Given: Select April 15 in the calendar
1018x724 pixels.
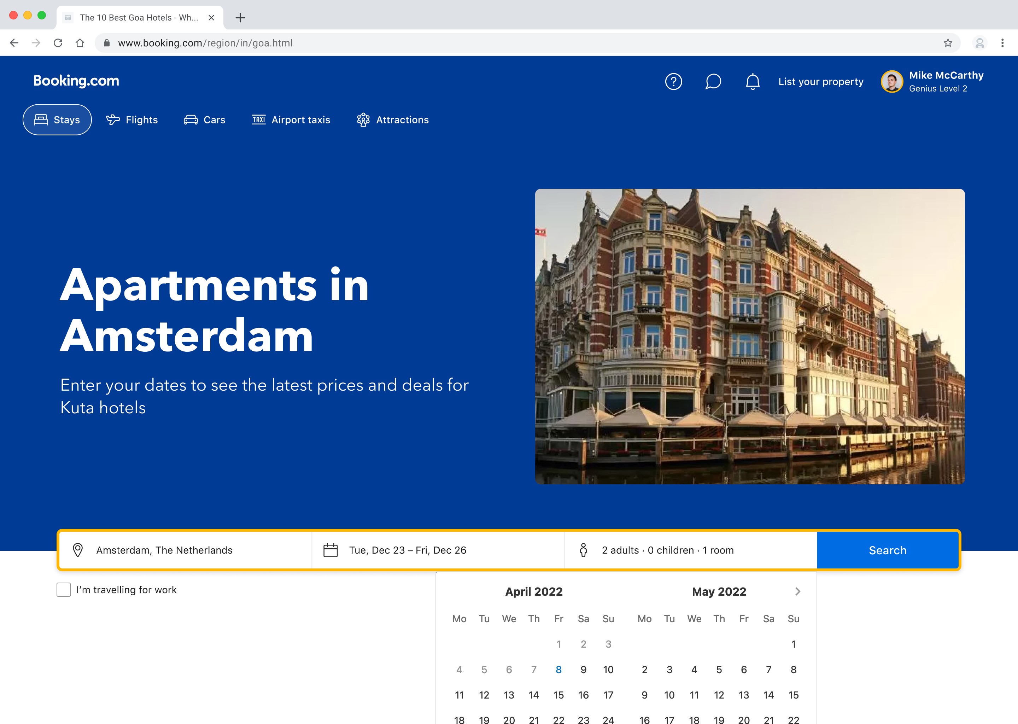Looking at the screenshot, I should click(x=558, y=695).
